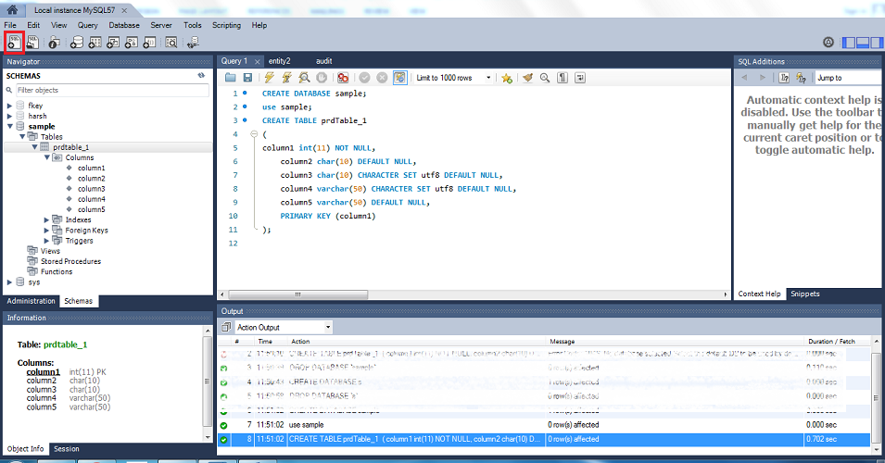Switch to the entity2 query tab
The width and height of the screenshot is (885, 463).
[x=279, y=60]
